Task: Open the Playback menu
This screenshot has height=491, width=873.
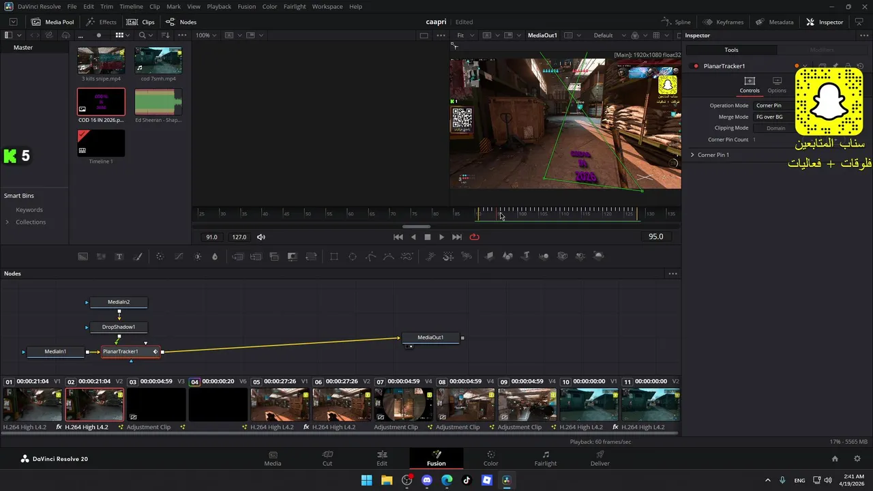Action: 219,6
